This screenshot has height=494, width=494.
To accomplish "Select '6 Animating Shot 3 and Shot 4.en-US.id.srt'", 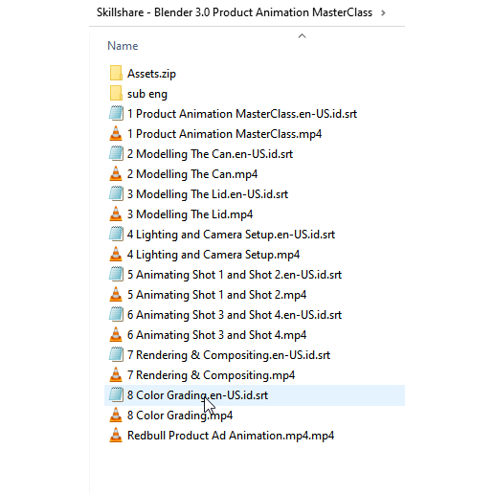I will [235, 315].
